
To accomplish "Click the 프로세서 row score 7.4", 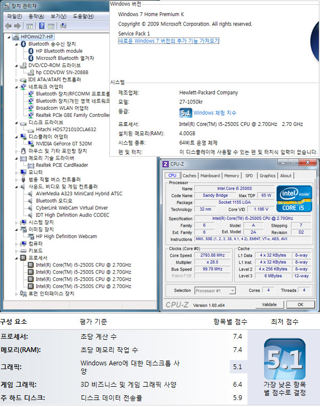I will [x=237, y=337].
